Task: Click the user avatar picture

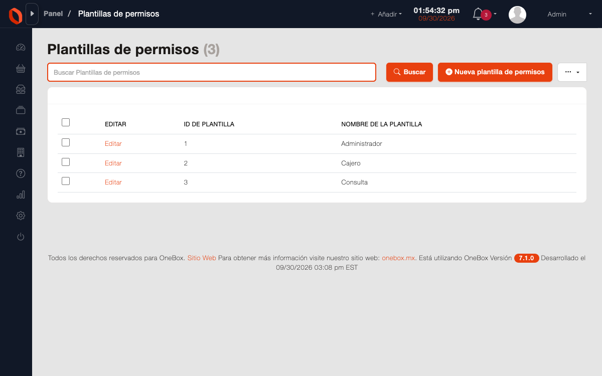Action: pyautogui.click(x=517, y=15)
